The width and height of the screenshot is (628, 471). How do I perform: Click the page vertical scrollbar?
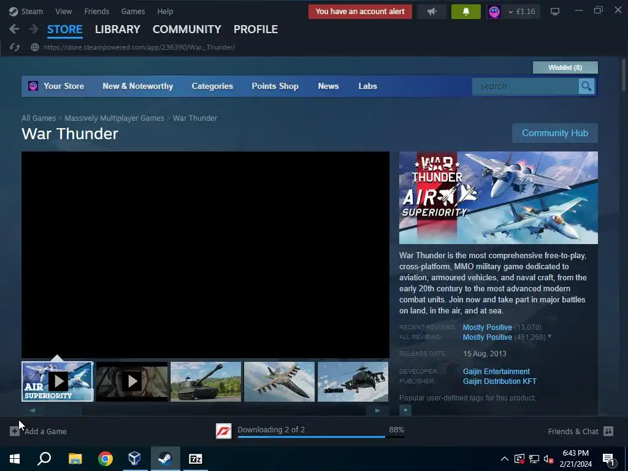[x=623, y=75]
